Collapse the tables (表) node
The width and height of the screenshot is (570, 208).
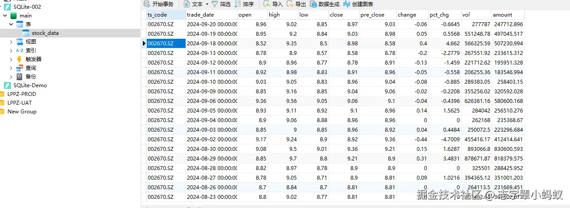pyautogui.click(x=11, y=24)
